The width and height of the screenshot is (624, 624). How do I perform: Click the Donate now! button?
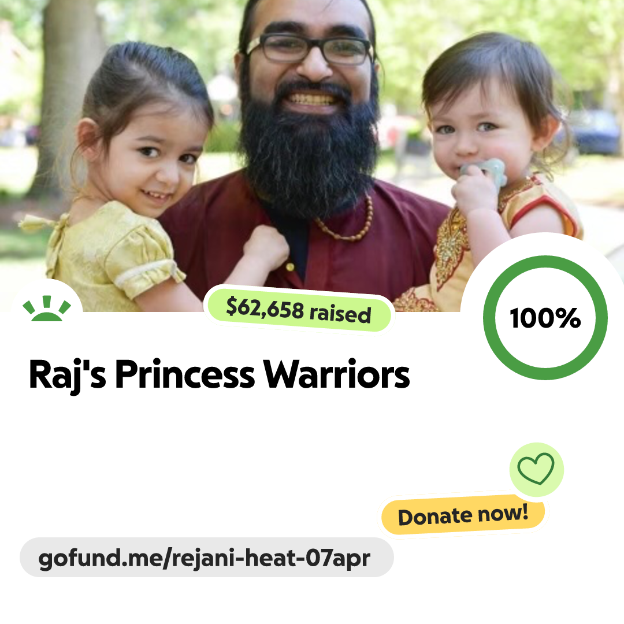(463, 515)
